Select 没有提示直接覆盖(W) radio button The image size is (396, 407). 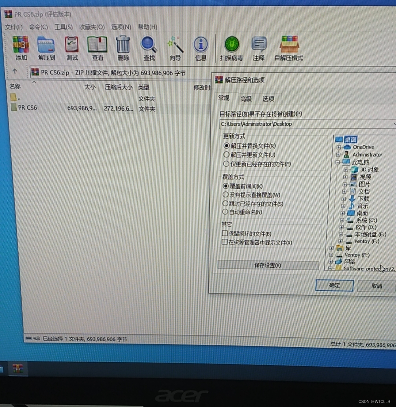(x=225, y=195)
